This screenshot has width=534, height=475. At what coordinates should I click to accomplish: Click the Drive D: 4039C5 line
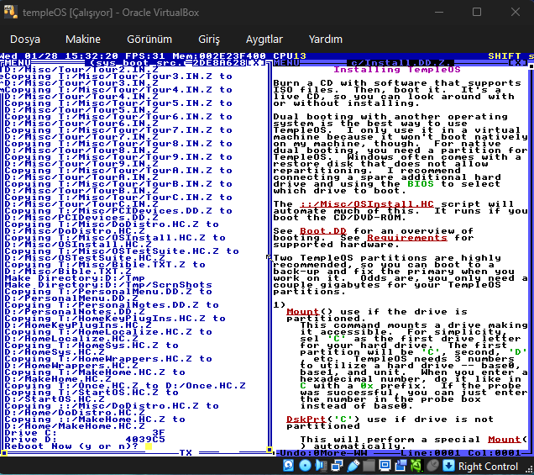85,440
